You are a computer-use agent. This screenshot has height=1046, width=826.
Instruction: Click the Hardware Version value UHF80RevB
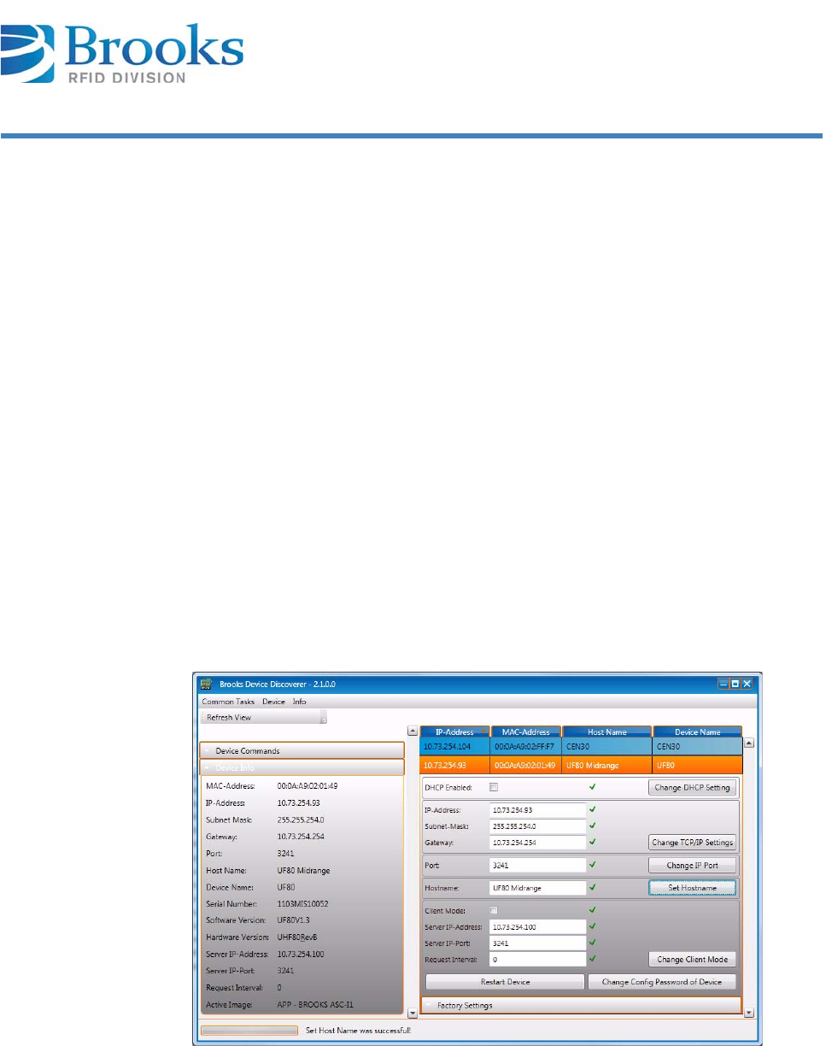pos(300,937)
